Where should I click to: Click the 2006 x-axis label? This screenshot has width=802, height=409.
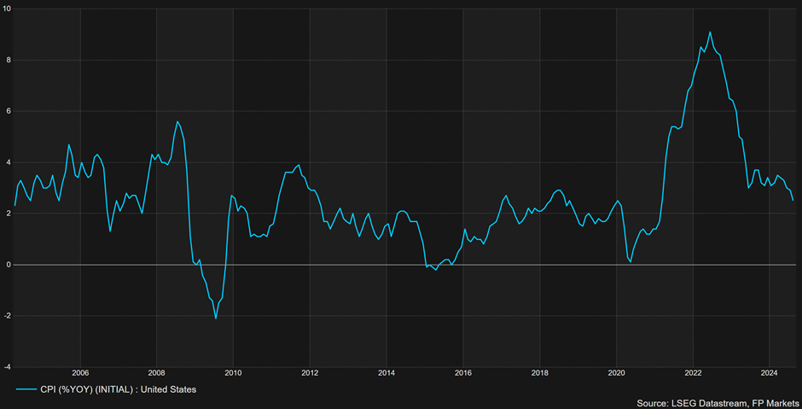point(80,372)
